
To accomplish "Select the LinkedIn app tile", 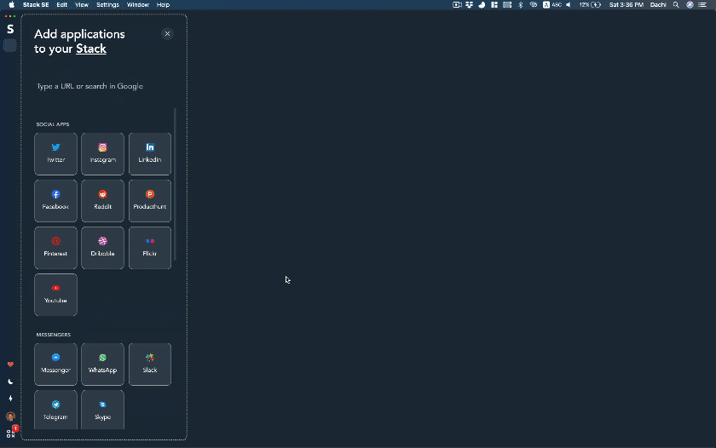I will [x=150, y=154].
